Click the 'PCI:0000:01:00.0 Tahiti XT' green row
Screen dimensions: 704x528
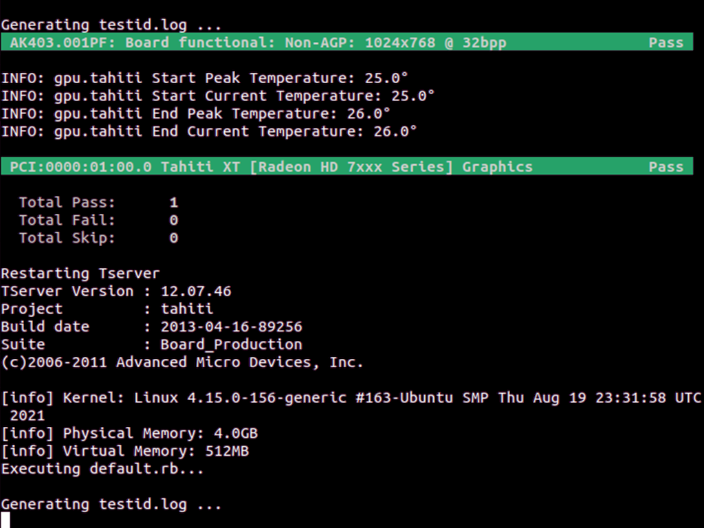click(x=346, y=166)
